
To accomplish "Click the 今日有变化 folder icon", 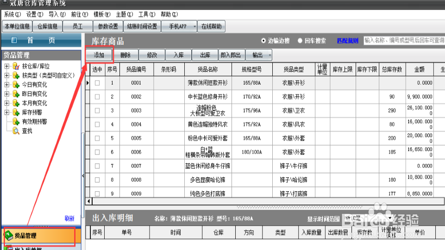I will pyautogui.click(x=16, y=85).
